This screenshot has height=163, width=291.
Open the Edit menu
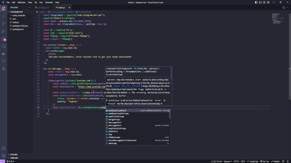click(14, 2)
